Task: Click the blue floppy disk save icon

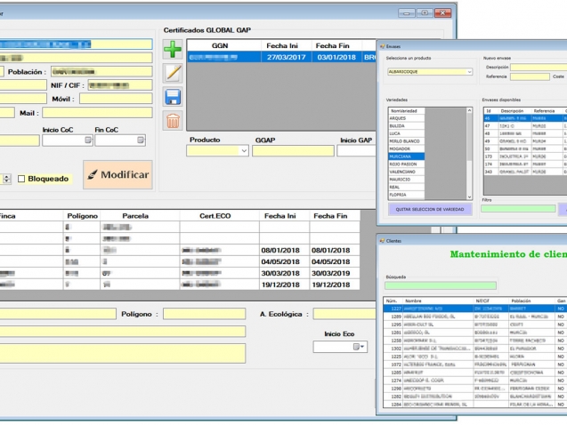Action: (173, 97)
